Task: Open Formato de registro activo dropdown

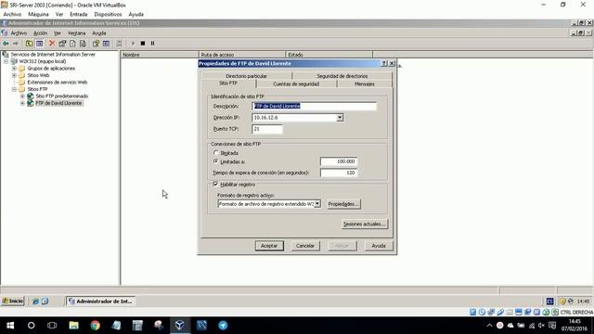Action: [317, 204]
